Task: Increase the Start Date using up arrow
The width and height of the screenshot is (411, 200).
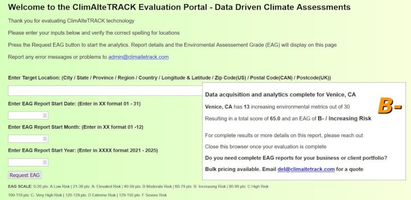Action: 45,114
